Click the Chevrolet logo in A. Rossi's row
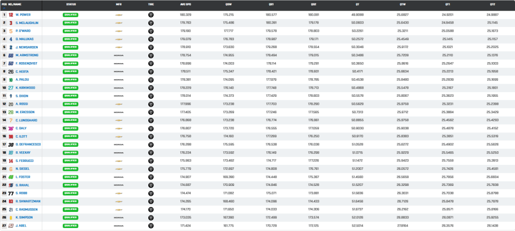Image resolution: width=515 pixels, height=231 pixels. tap(119, 104)
